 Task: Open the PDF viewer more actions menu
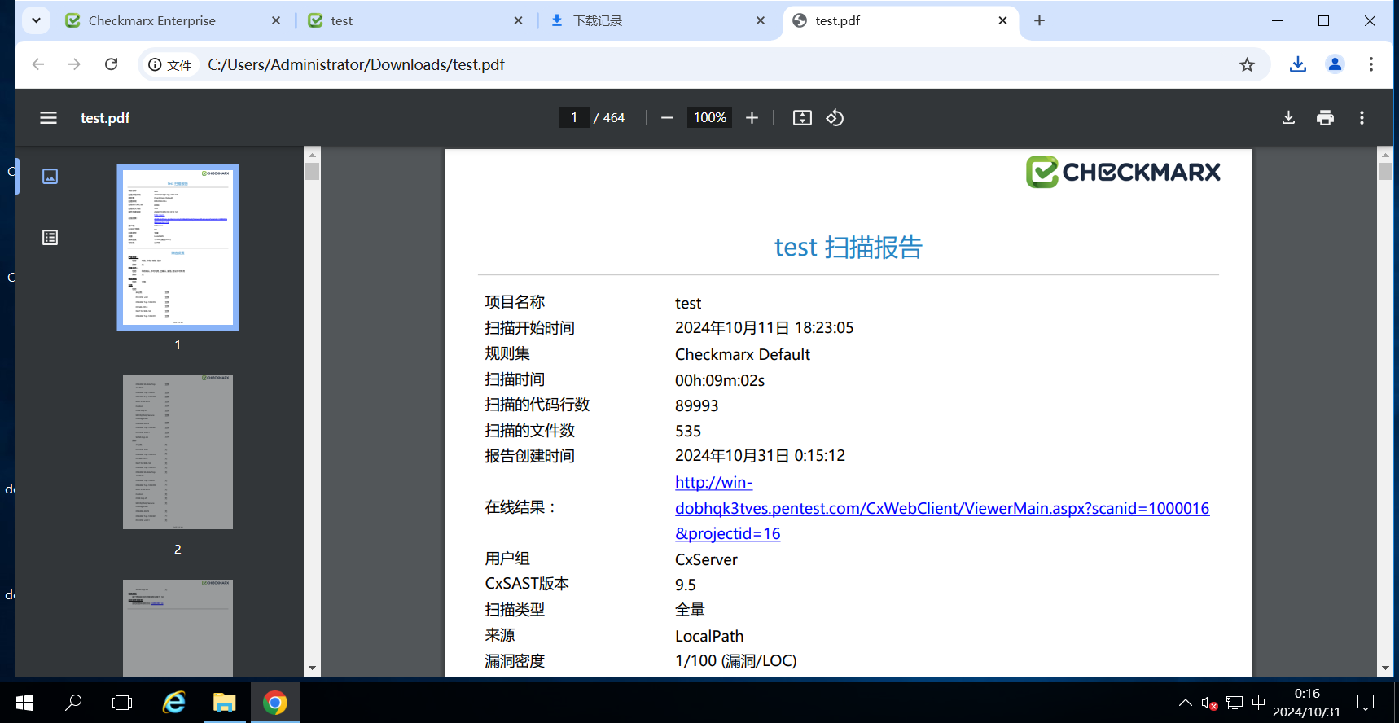(x=1362, y=118)
